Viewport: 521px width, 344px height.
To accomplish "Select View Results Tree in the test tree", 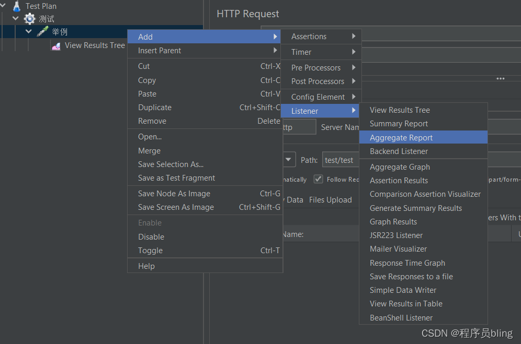I will click(95, 45).
